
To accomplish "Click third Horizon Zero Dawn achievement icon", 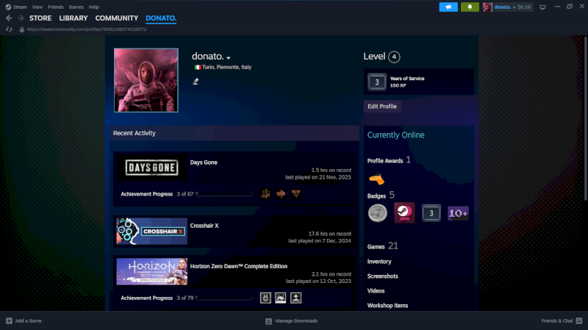I will coord(296,298).
